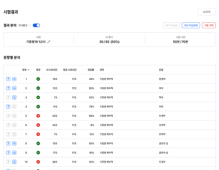Click the blue question mark icon in row 4
Viewport: 219px width, 170px height.
8,106
